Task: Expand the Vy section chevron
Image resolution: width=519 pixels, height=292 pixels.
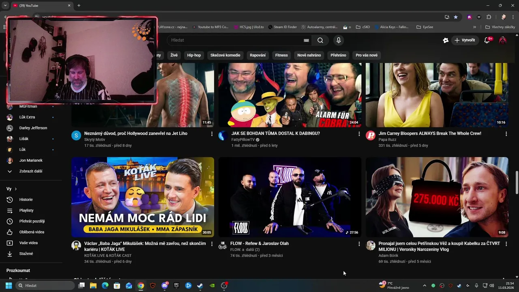Action: coord(16,189)
